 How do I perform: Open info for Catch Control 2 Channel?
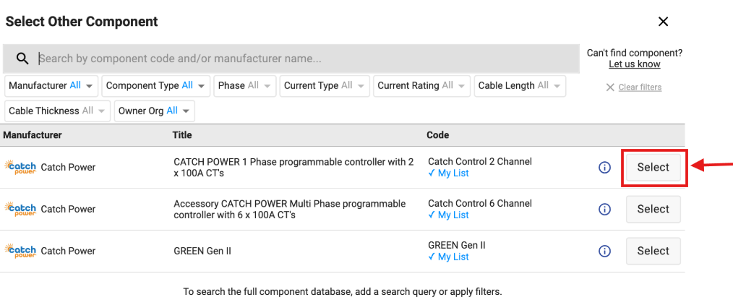604,167
